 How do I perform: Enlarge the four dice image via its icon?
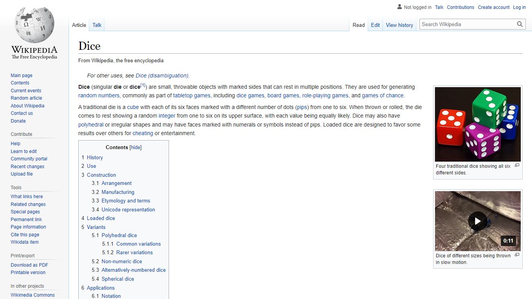pos(517,165)
